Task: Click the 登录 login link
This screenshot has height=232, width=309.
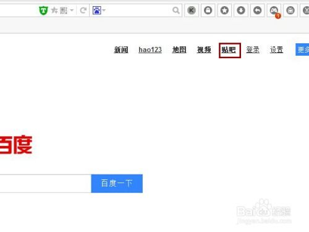Action: [253, 50]
